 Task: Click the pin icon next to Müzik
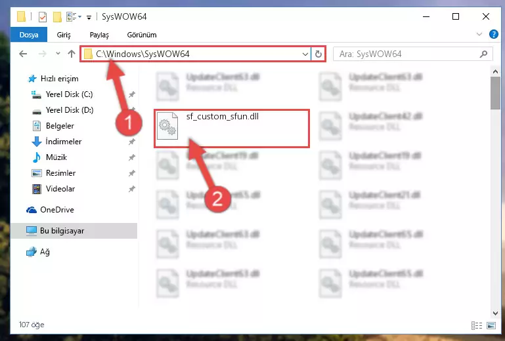point(132,157)
